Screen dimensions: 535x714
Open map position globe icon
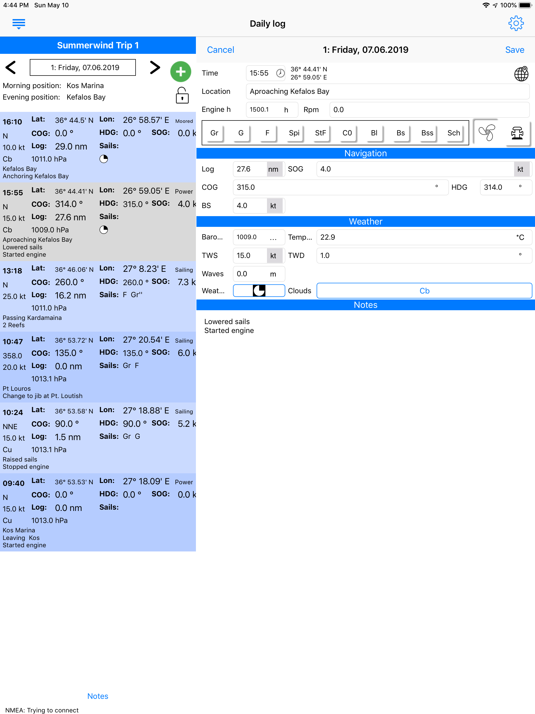[x=521, y=74]
